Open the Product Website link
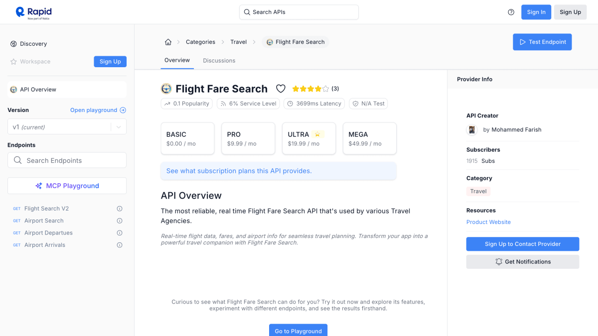This screenshot has height=336, width=598. click(x=488, y=222)
